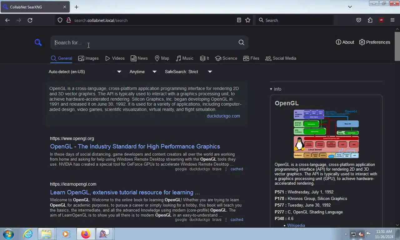
Task: Switch to Videos category tab
Action: [x=115, y=58]
